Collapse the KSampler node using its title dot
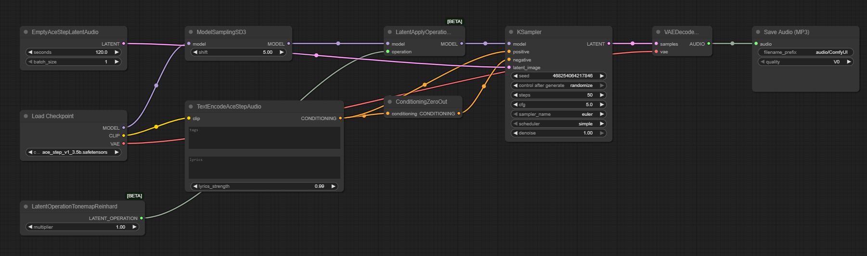Viewport: 867px width, 256px height. click(x=511, y=32)
